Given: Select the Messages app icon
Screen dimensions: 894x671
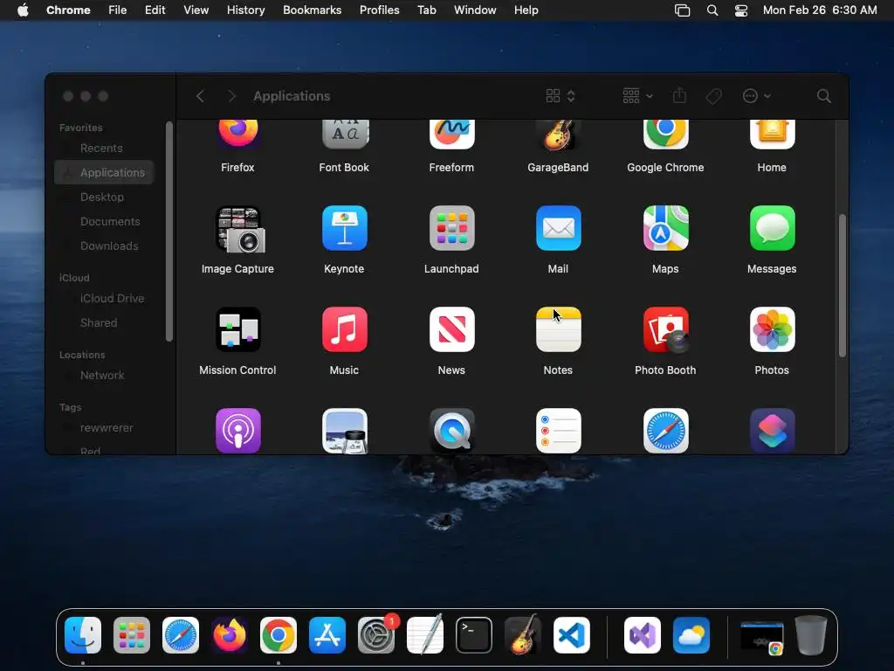Looking at the screenshot, I should pyautogui.click(x=772, y=228).
